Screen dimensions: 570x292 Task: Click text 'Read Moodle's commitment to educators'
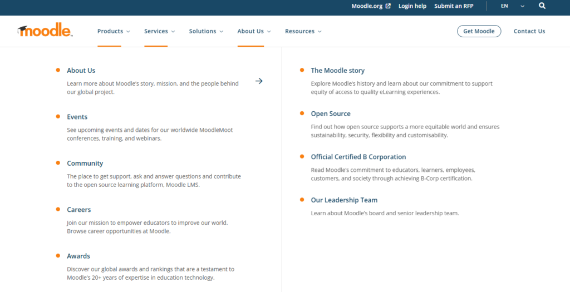pyautogui.click(x=365, y=170)
